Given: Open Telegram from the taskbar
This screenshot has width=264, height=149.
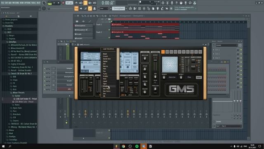Looking at the screenshot, I should 144,146.
